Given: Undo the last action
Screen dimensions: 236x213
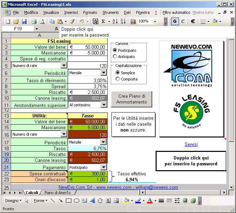Looking at the screenshot, I should pos(81,21).
